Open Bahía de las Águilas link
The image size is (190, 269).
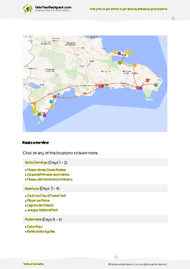point(41,232)
